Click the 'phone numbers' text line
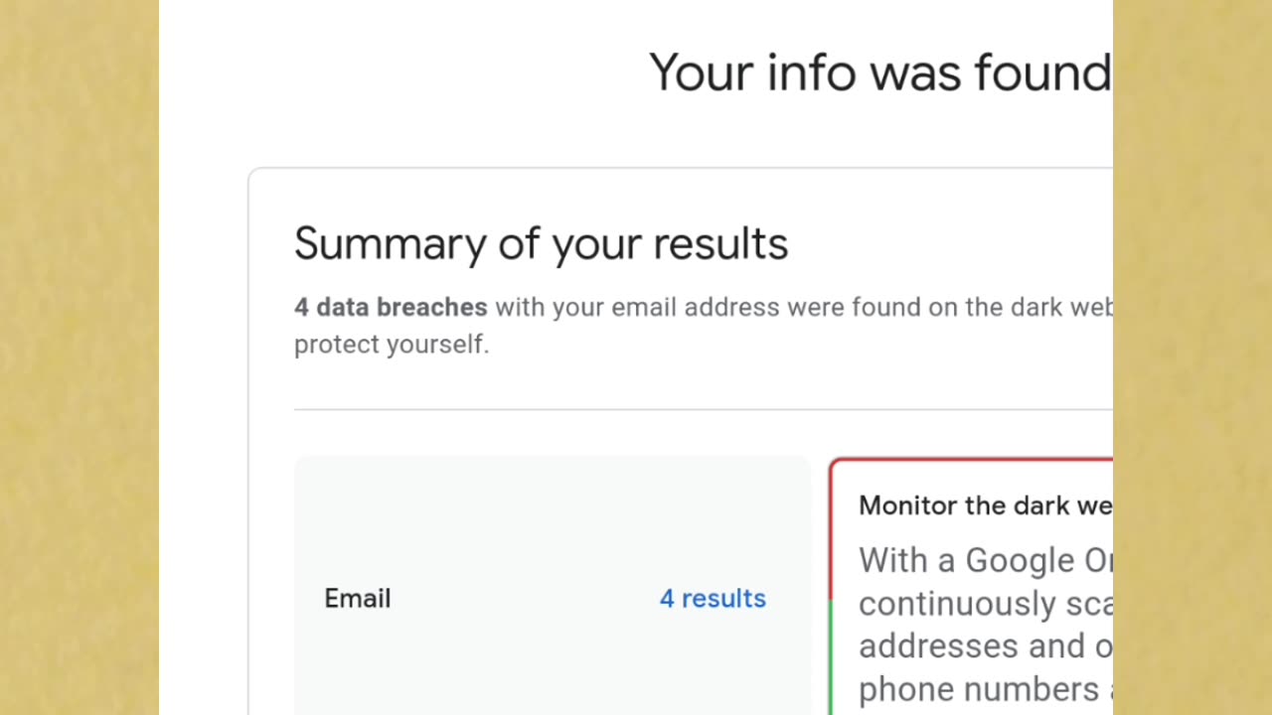This screenshot has width=1272, height=715. pyautogui.click(x=985, y=688)
